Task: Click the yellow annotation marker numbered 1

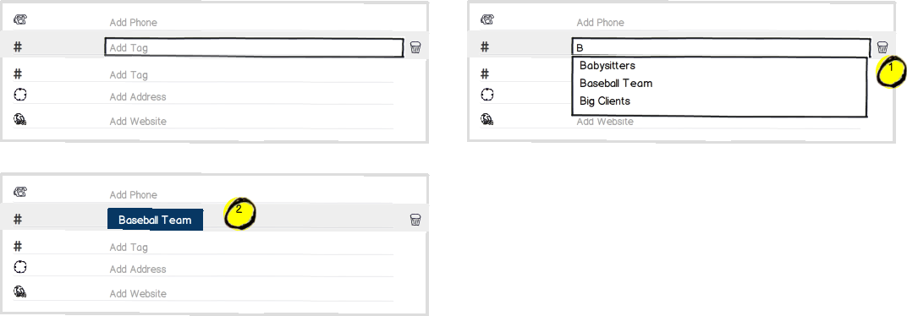Action: [x=890, y=73]
